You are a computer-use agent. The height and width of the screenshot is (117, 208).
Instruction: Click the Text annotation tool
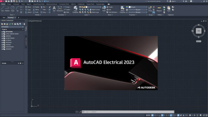(x=54, y=9)
